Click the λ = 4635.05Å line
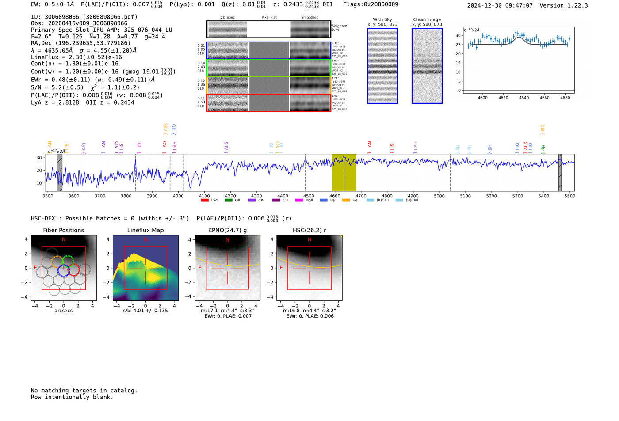This screenshot has height=421, width=619. pyautogui.click(x=84, y=50)
